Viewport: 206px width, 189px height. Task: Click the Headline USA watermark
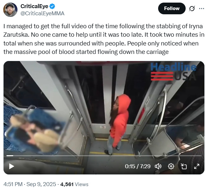pos(173,72)
